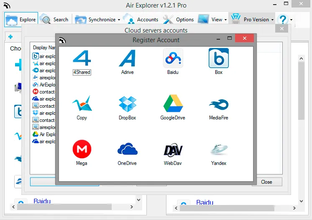Viewport: 312px width, 220px height.
Task: Click right pane vertical scrollbar down arrow
Action: 301,201
